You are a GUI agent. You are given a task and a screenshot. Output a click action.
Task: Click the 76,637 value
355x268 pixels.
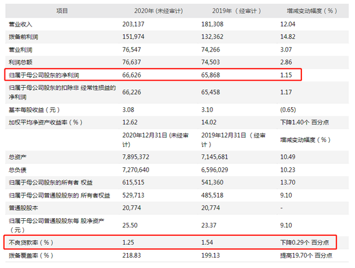tap(132, 62)
